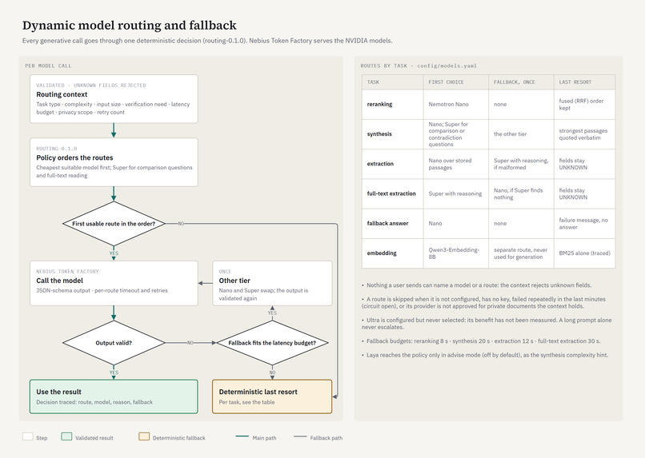Click 'Decision traced: route, model, reason, fallback' text
645x458 pixels.
pos(94,402)
